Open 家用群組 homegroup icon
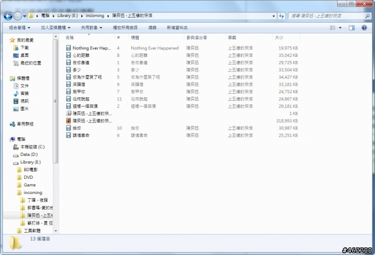This screenshot has width=375, height=255. 12,124
